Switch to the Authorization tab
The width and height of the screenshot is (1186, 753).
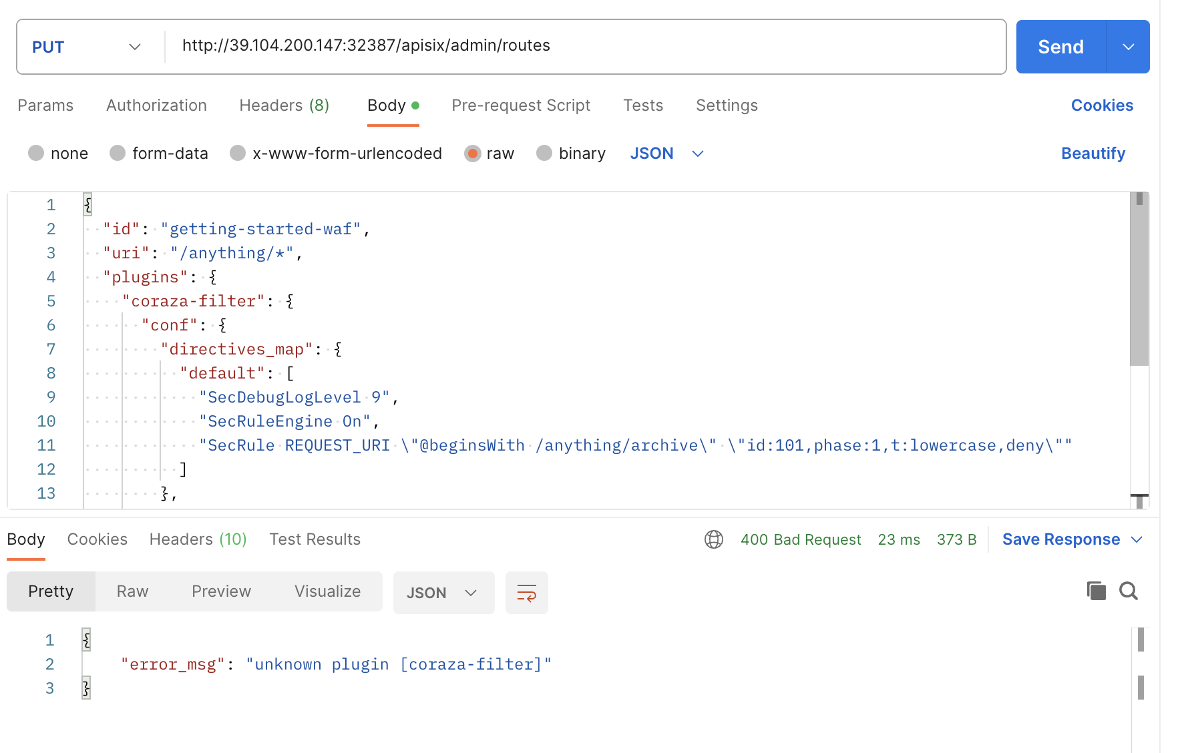tap(156, 105)
